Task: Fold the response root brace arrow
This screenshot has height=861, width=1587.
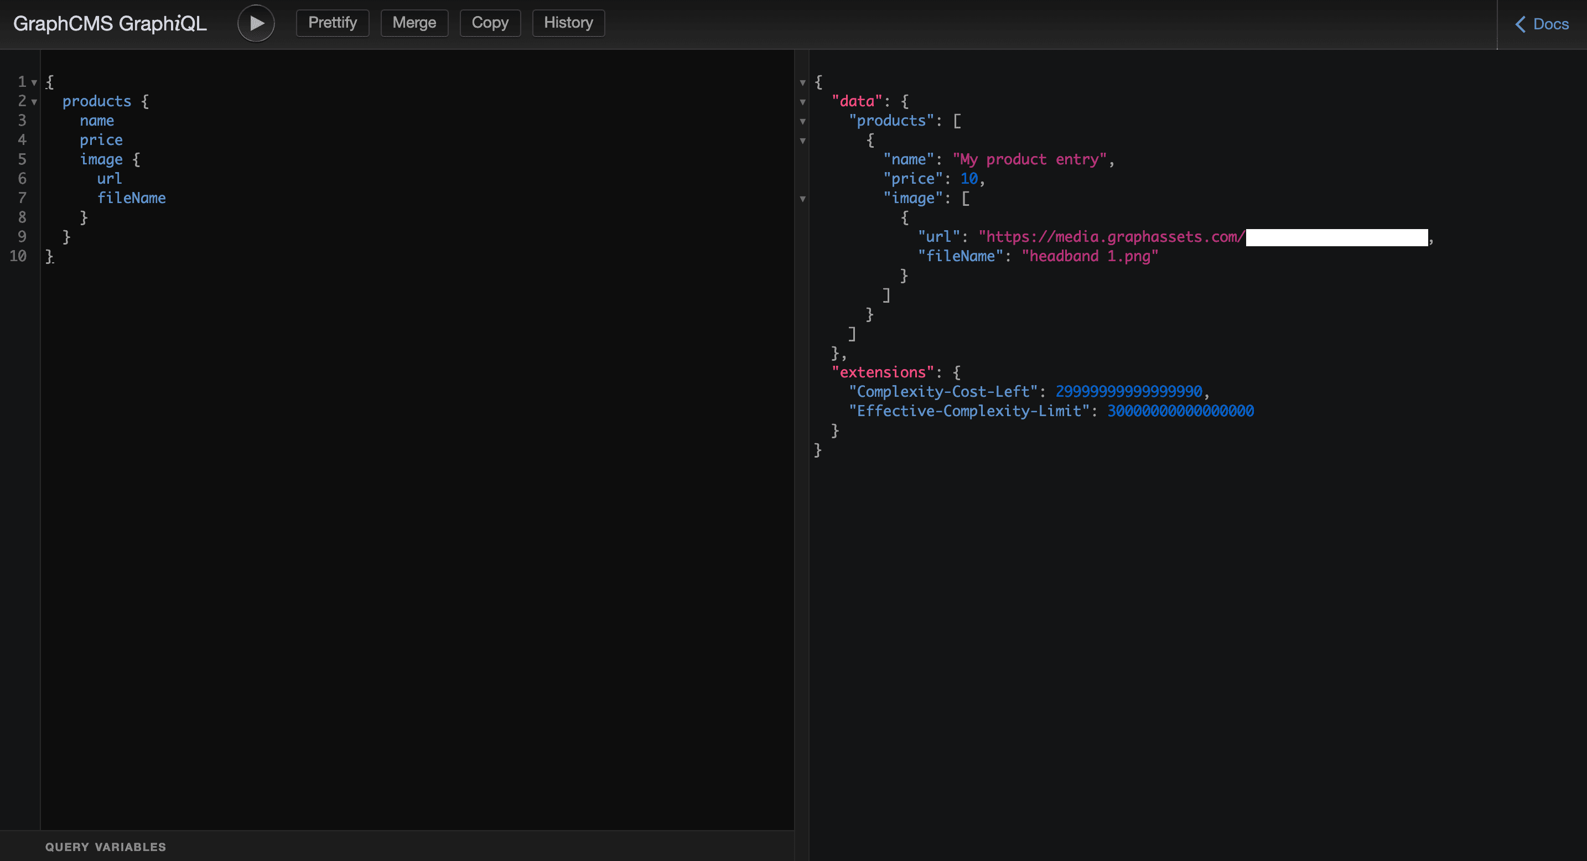Action: (803, 82)
